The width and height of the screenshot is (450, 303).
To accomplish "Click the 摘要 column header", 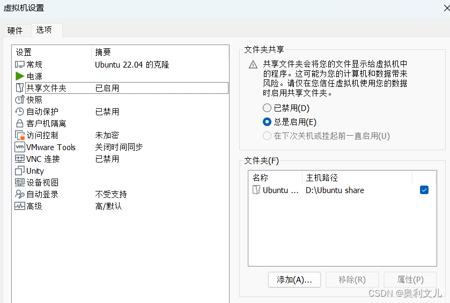I will 160,52.
